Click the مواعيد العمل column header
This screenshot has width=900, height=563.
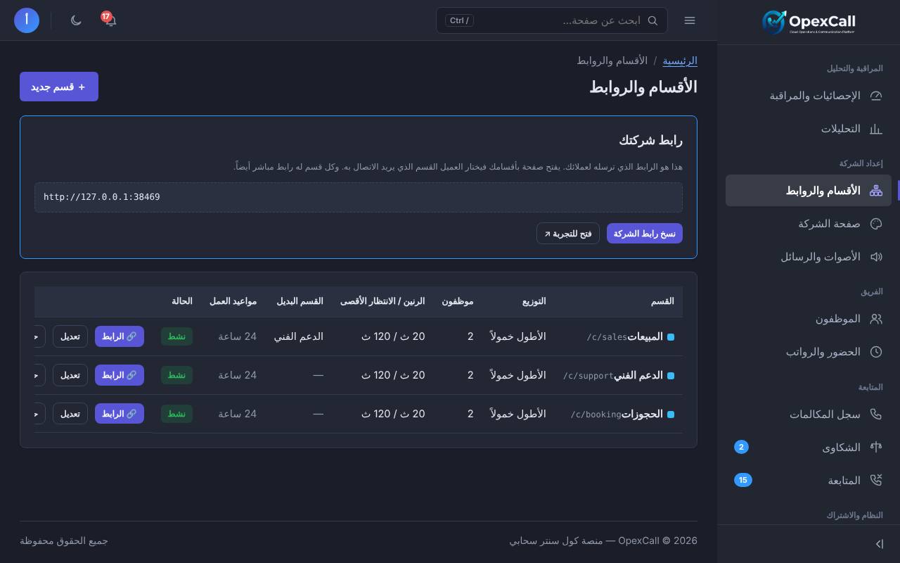tap(233, 301)
